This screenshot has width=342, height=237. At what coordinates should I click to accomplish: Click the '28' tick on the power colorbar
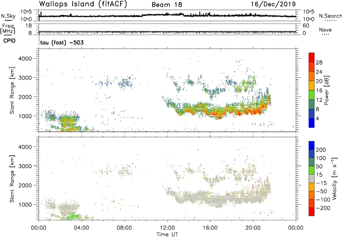click(x=319, y=62)
